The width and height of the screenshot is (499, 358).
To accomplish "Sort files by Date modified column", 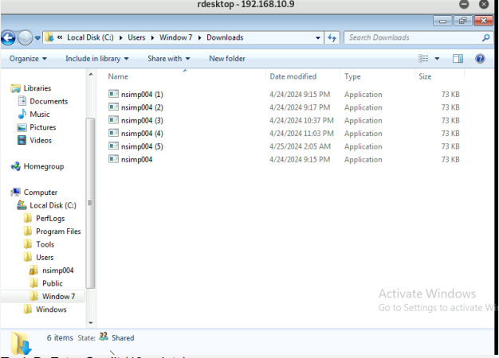I will click(x=293, y=76).
